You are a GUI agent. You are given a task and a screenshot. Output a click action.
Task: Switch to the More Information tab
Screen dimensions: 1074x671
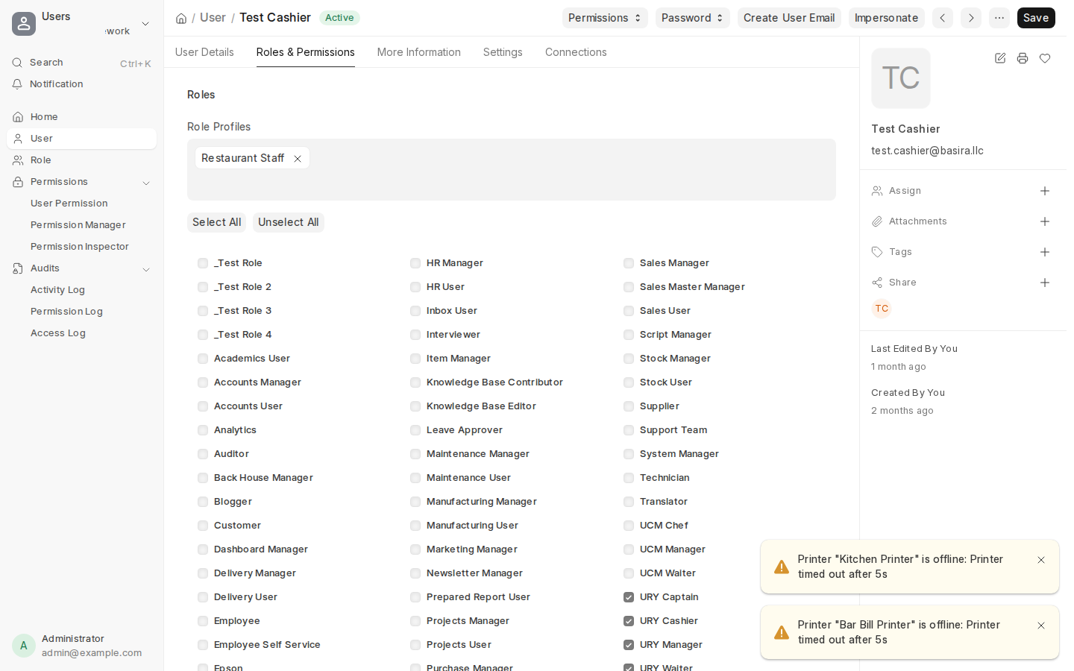(419, 52)
